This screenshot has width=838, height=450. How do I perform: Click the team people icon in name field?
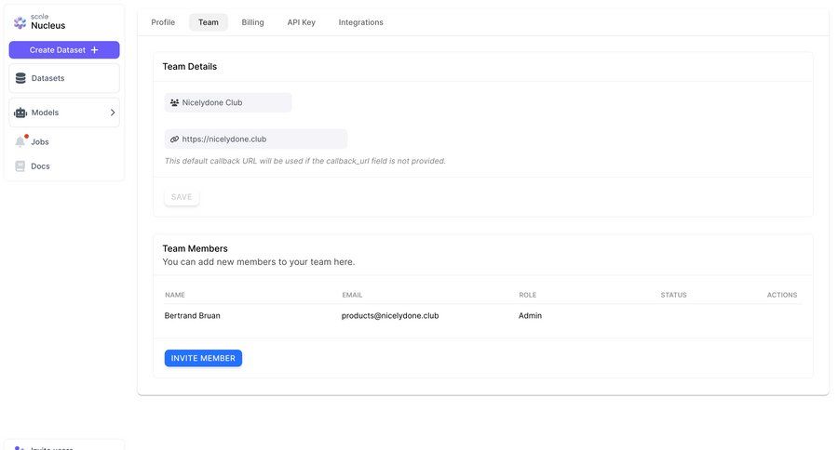pyautogui.click(x=174, y=102)
